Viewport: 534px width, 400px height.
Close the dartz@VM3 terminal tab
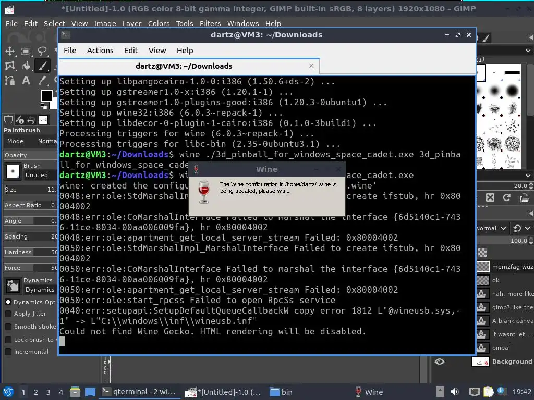click(311, 66)
